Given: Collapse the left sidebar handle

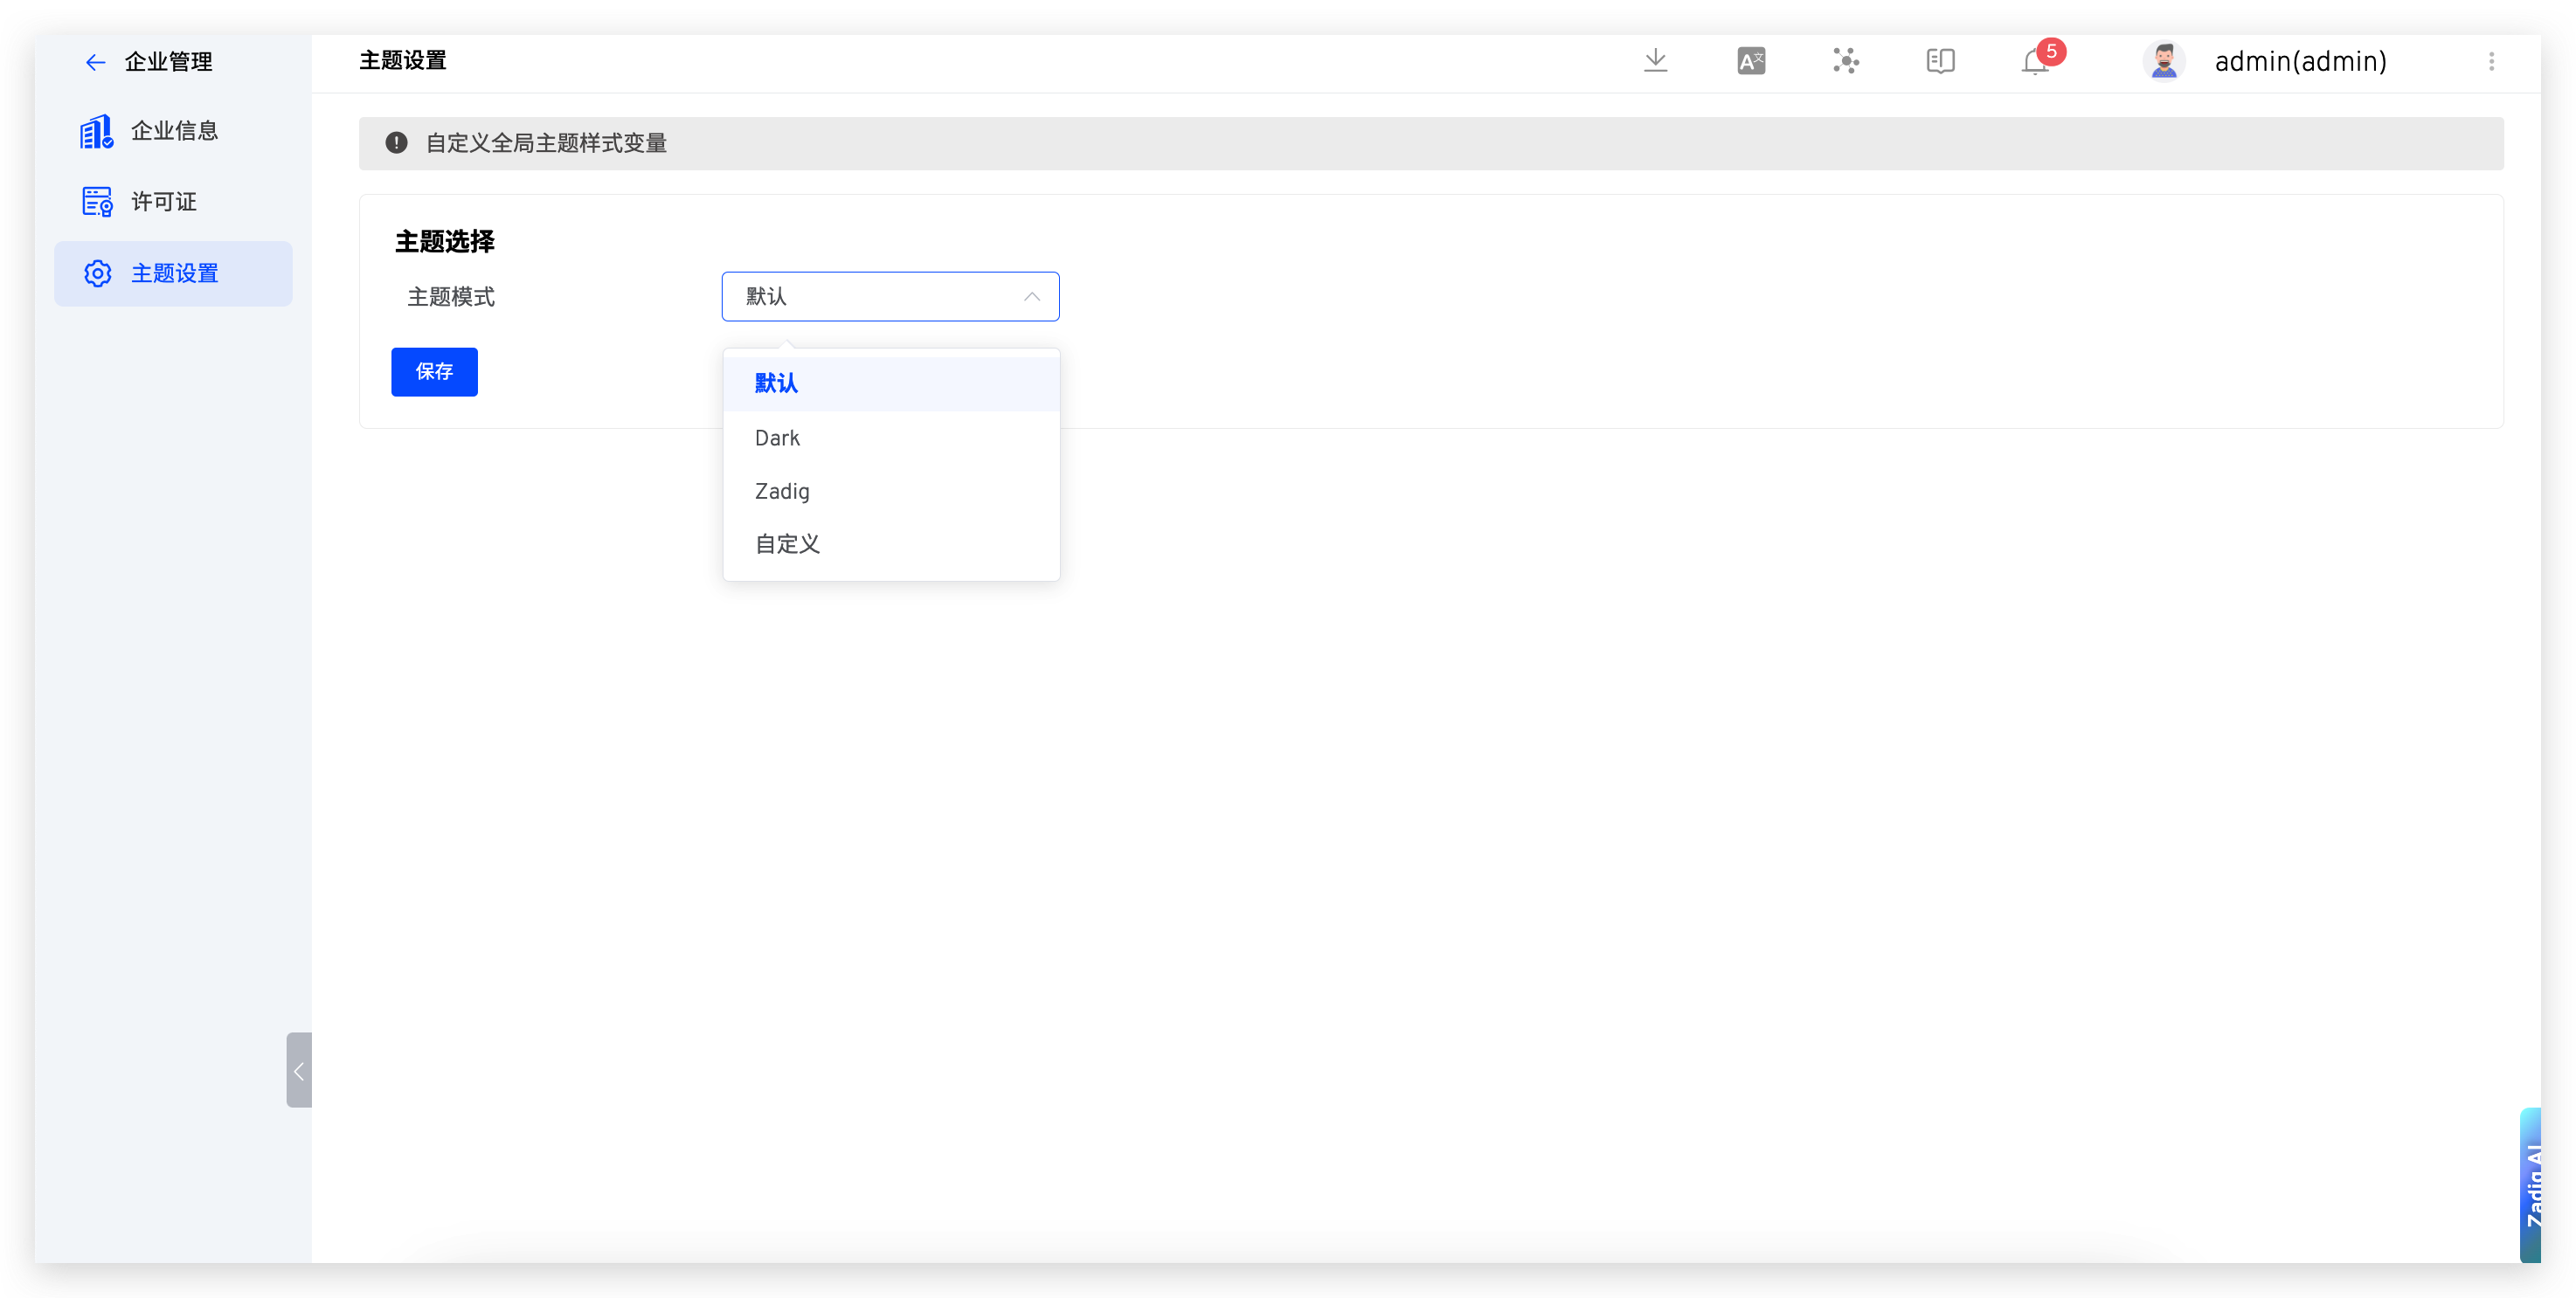Looking at the screenshot, I should tap(298, 1070).
